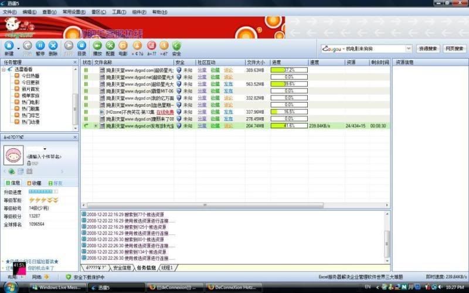Screen dimensions: 469x293
Task: Close the 任务管理 panel
Action: point(75,62)
